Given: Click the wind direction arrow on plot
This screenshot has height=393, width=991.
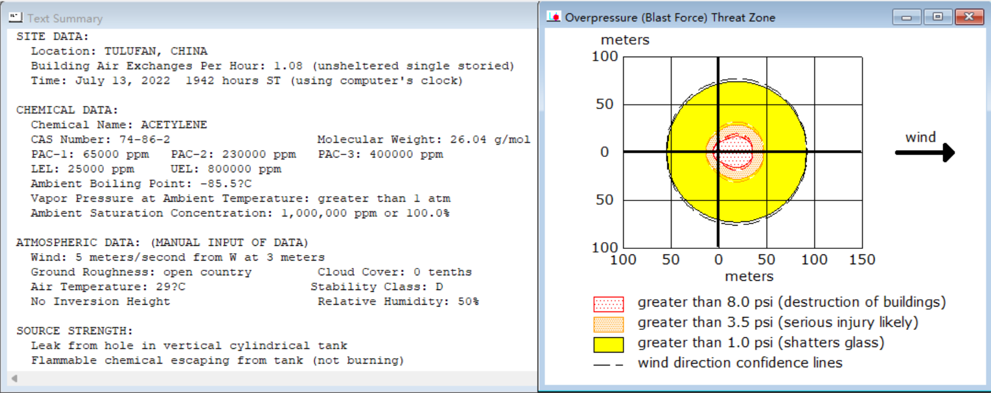Looking at the screenshot, I should tap(925, 152).
